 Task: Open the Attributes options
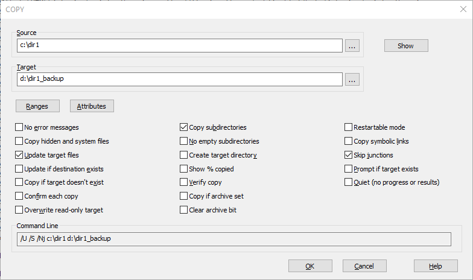click(x=92, y=106)
